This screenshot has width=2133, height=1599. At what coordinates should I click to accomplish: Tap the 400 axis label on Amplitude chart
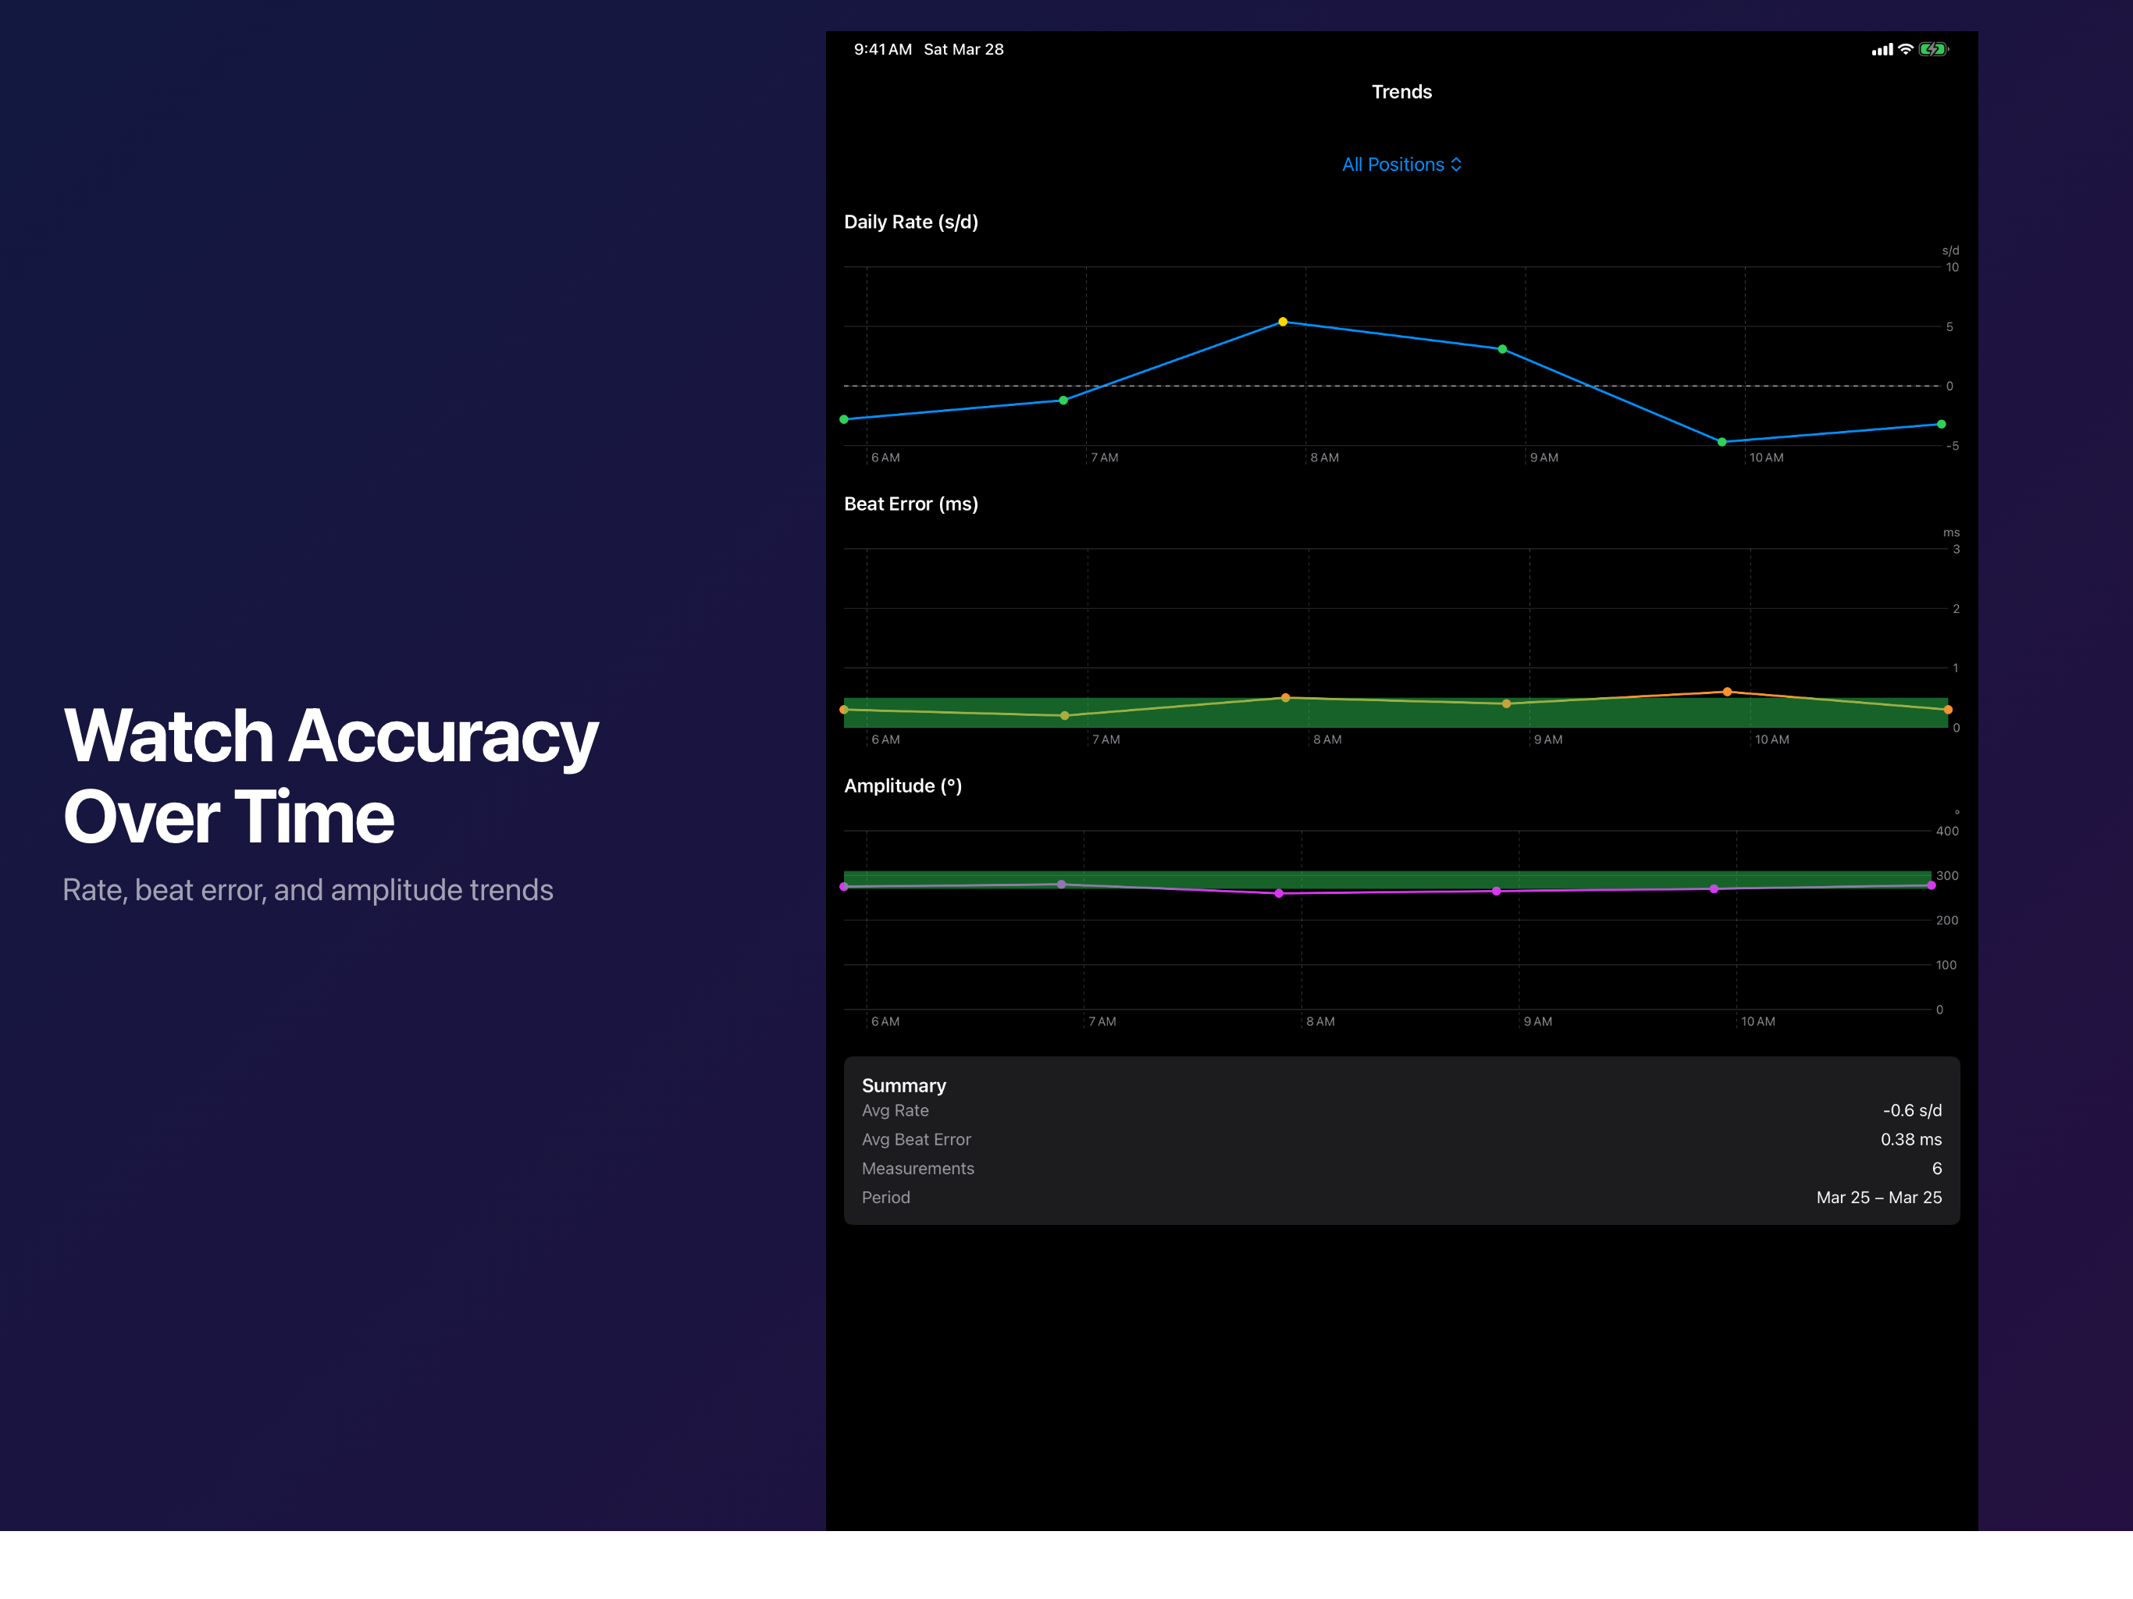(x=1947, y=832)
